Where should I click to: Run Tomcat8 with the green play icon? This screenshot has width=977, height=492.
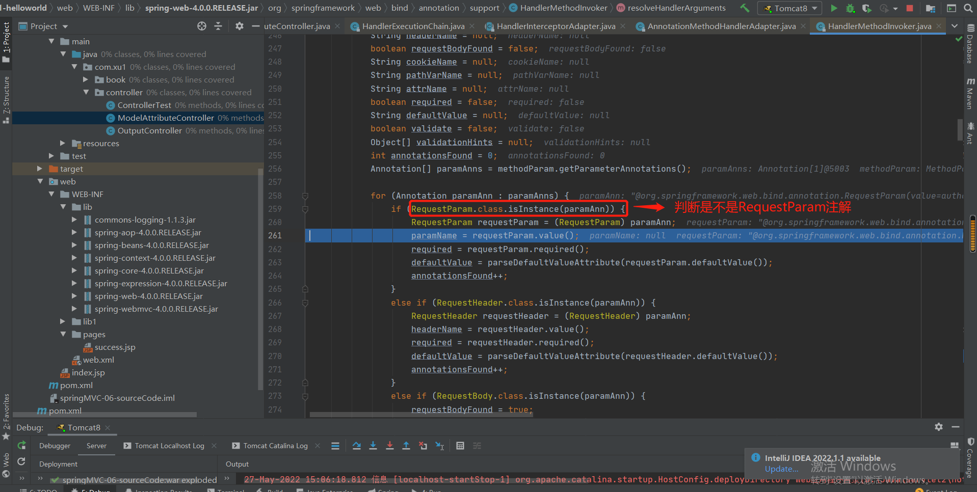834,8
